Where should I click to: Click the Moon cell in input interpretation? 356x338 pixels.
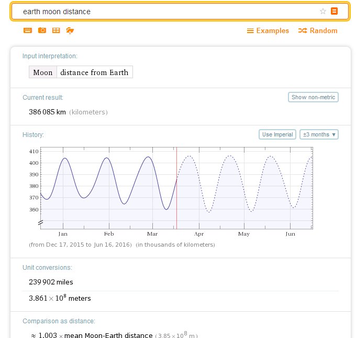point(43,72)
